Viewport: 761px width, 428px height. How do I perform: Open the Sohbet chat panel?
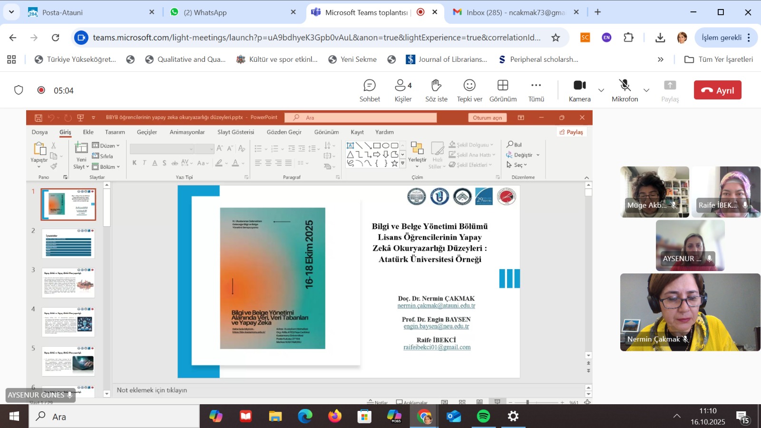pos(370,90)
